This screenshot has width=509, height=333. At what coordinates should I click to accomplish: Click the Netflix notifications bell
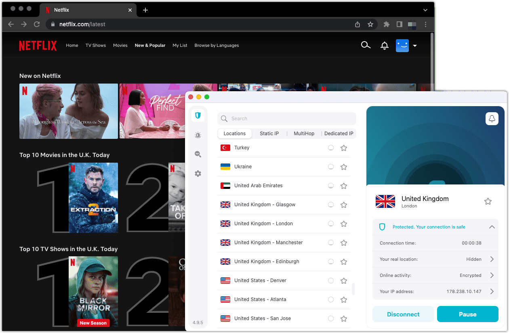pos(385,46)
